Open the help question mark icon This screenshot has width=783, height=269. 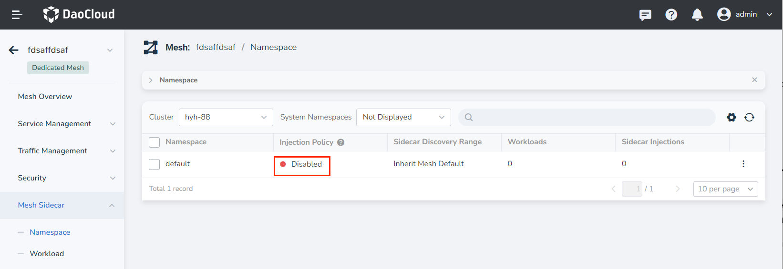tap(671, 15)
